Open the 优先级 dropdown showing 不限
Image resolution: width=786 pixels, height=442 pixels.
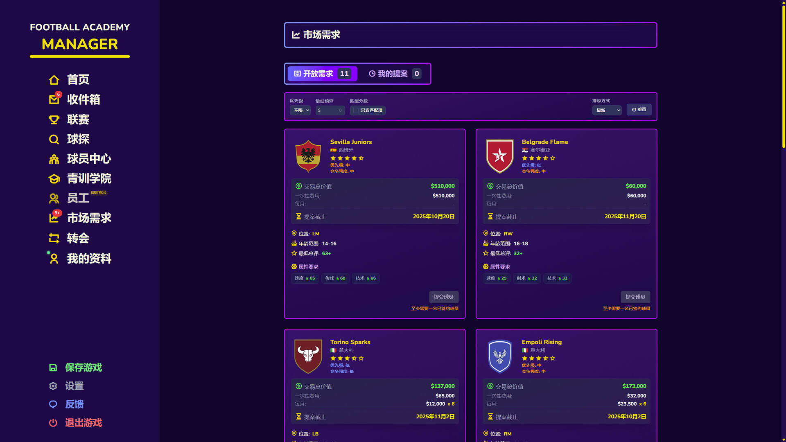[x=300, y=110]
